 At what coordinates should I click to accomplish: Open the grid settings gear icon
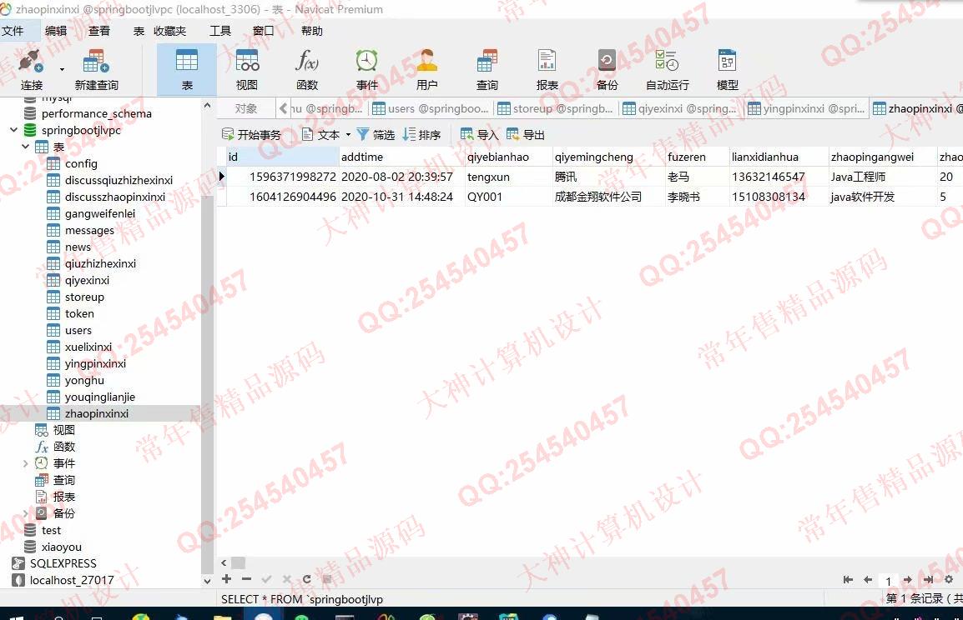point(949,579)
